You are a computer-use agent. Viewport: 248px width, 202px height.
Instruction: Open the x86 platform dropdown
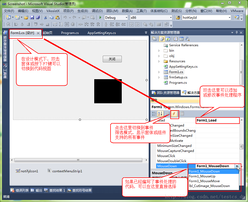pyautogui.click(x=171, y=18)
